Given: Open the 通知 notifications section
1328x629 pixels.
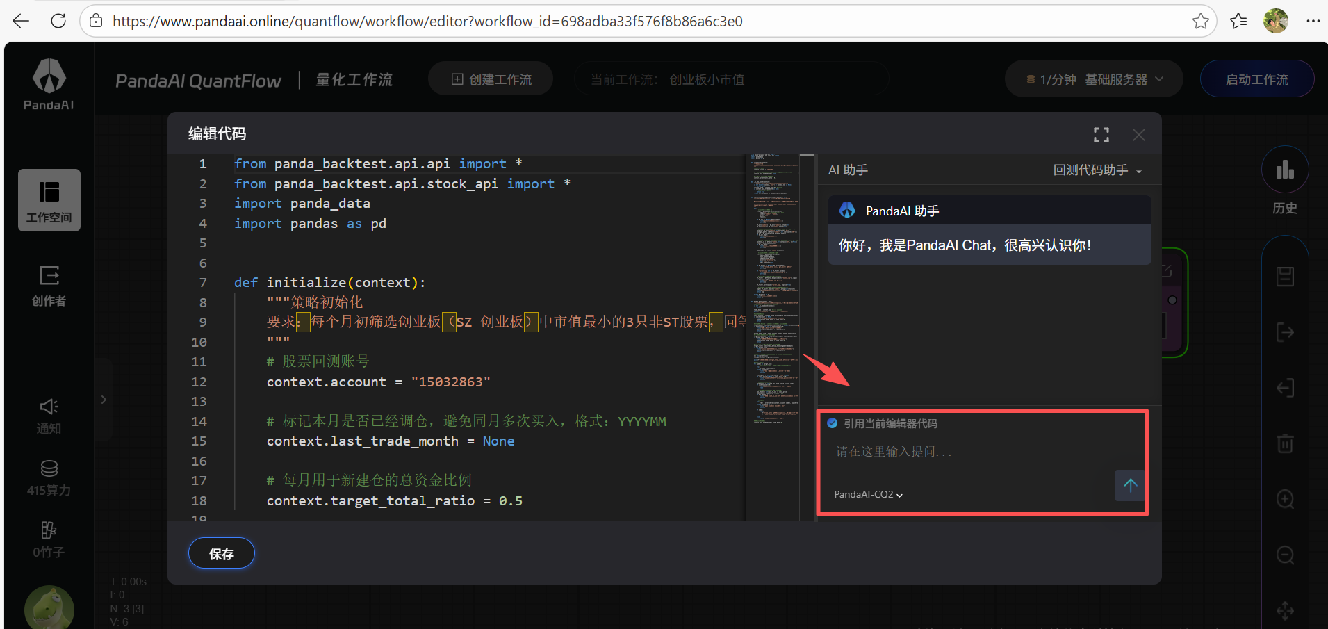Looking at the screenshot, I should (x=49, y=416).
